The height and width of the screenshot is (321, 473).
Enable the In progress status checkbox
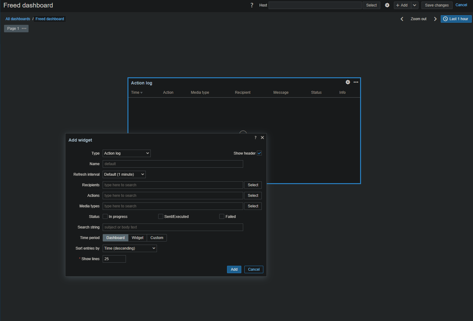105,217
